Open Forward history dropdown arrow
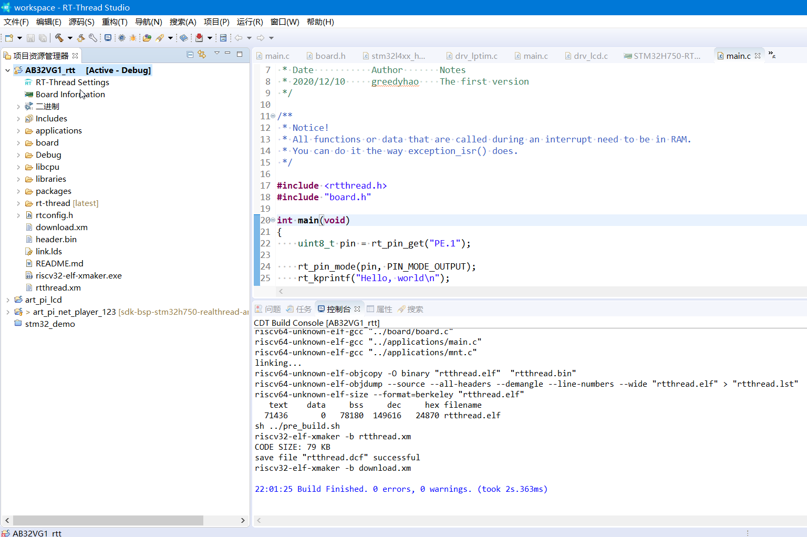The height and width of the screenshot is (537, 807). tap(271, 38)
